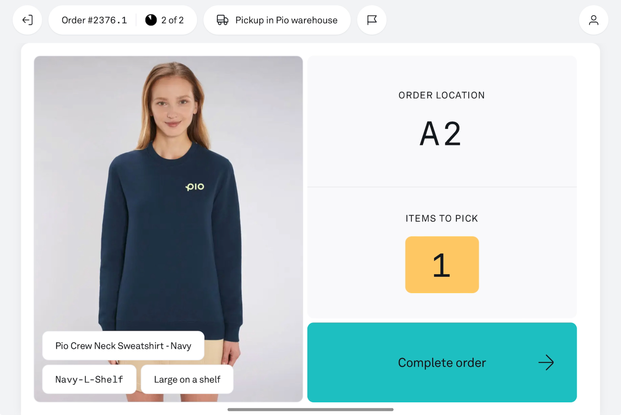Click the progress pie chart icon
Image resolution: width=621 pixels, height=415 pixels.
pos(151,20)
